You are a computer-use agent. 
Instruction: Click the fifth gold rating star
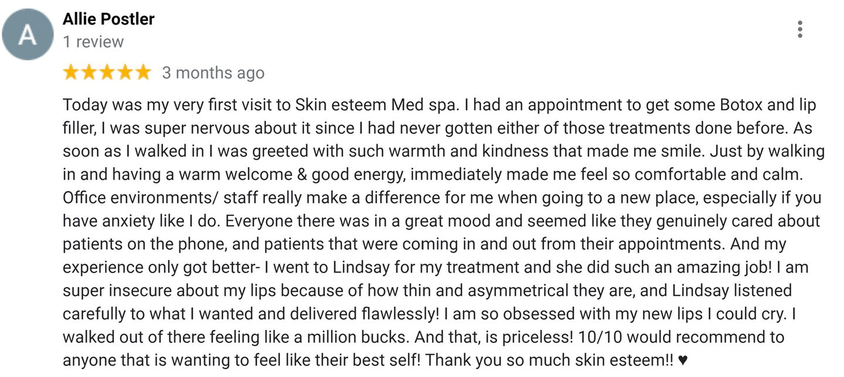[144, 73]
